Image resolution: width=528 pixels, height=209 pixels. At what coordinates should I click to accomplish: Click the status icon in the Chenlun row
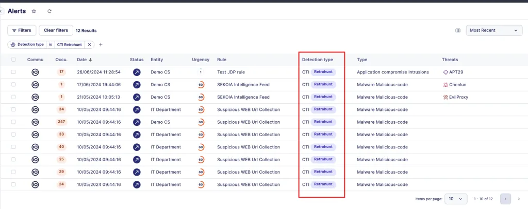click(x=137, y=85)
